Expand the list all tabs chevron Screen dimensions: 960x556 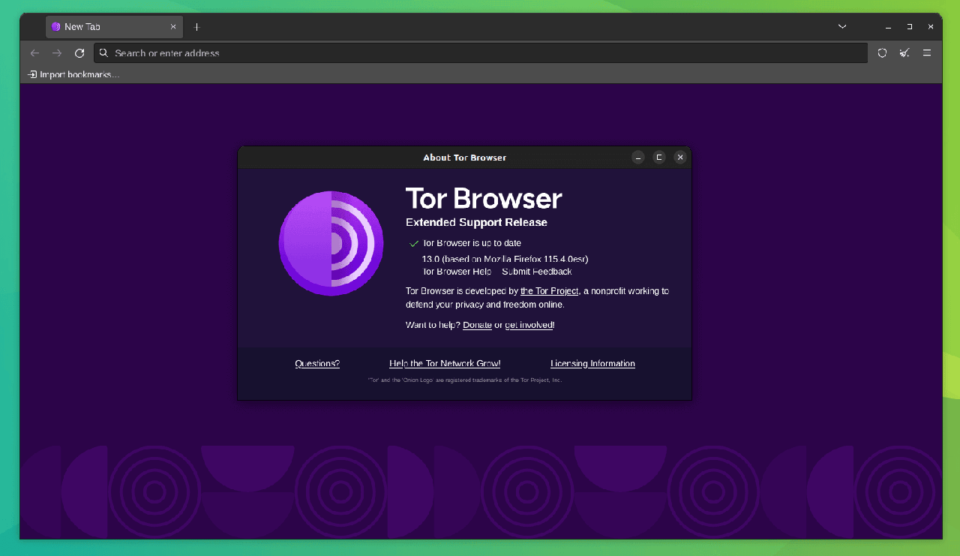(842, 27)
